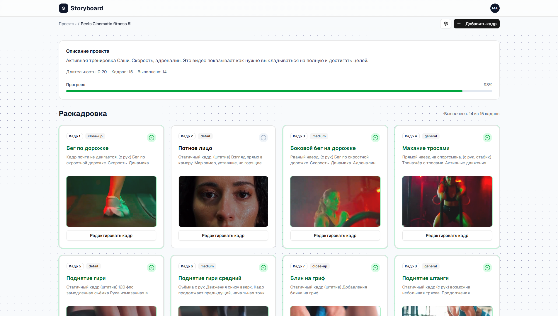Image resolution: width=558 pixels, height=316 pixels.
Task: Open title Потное лицо
Action: 195,148
